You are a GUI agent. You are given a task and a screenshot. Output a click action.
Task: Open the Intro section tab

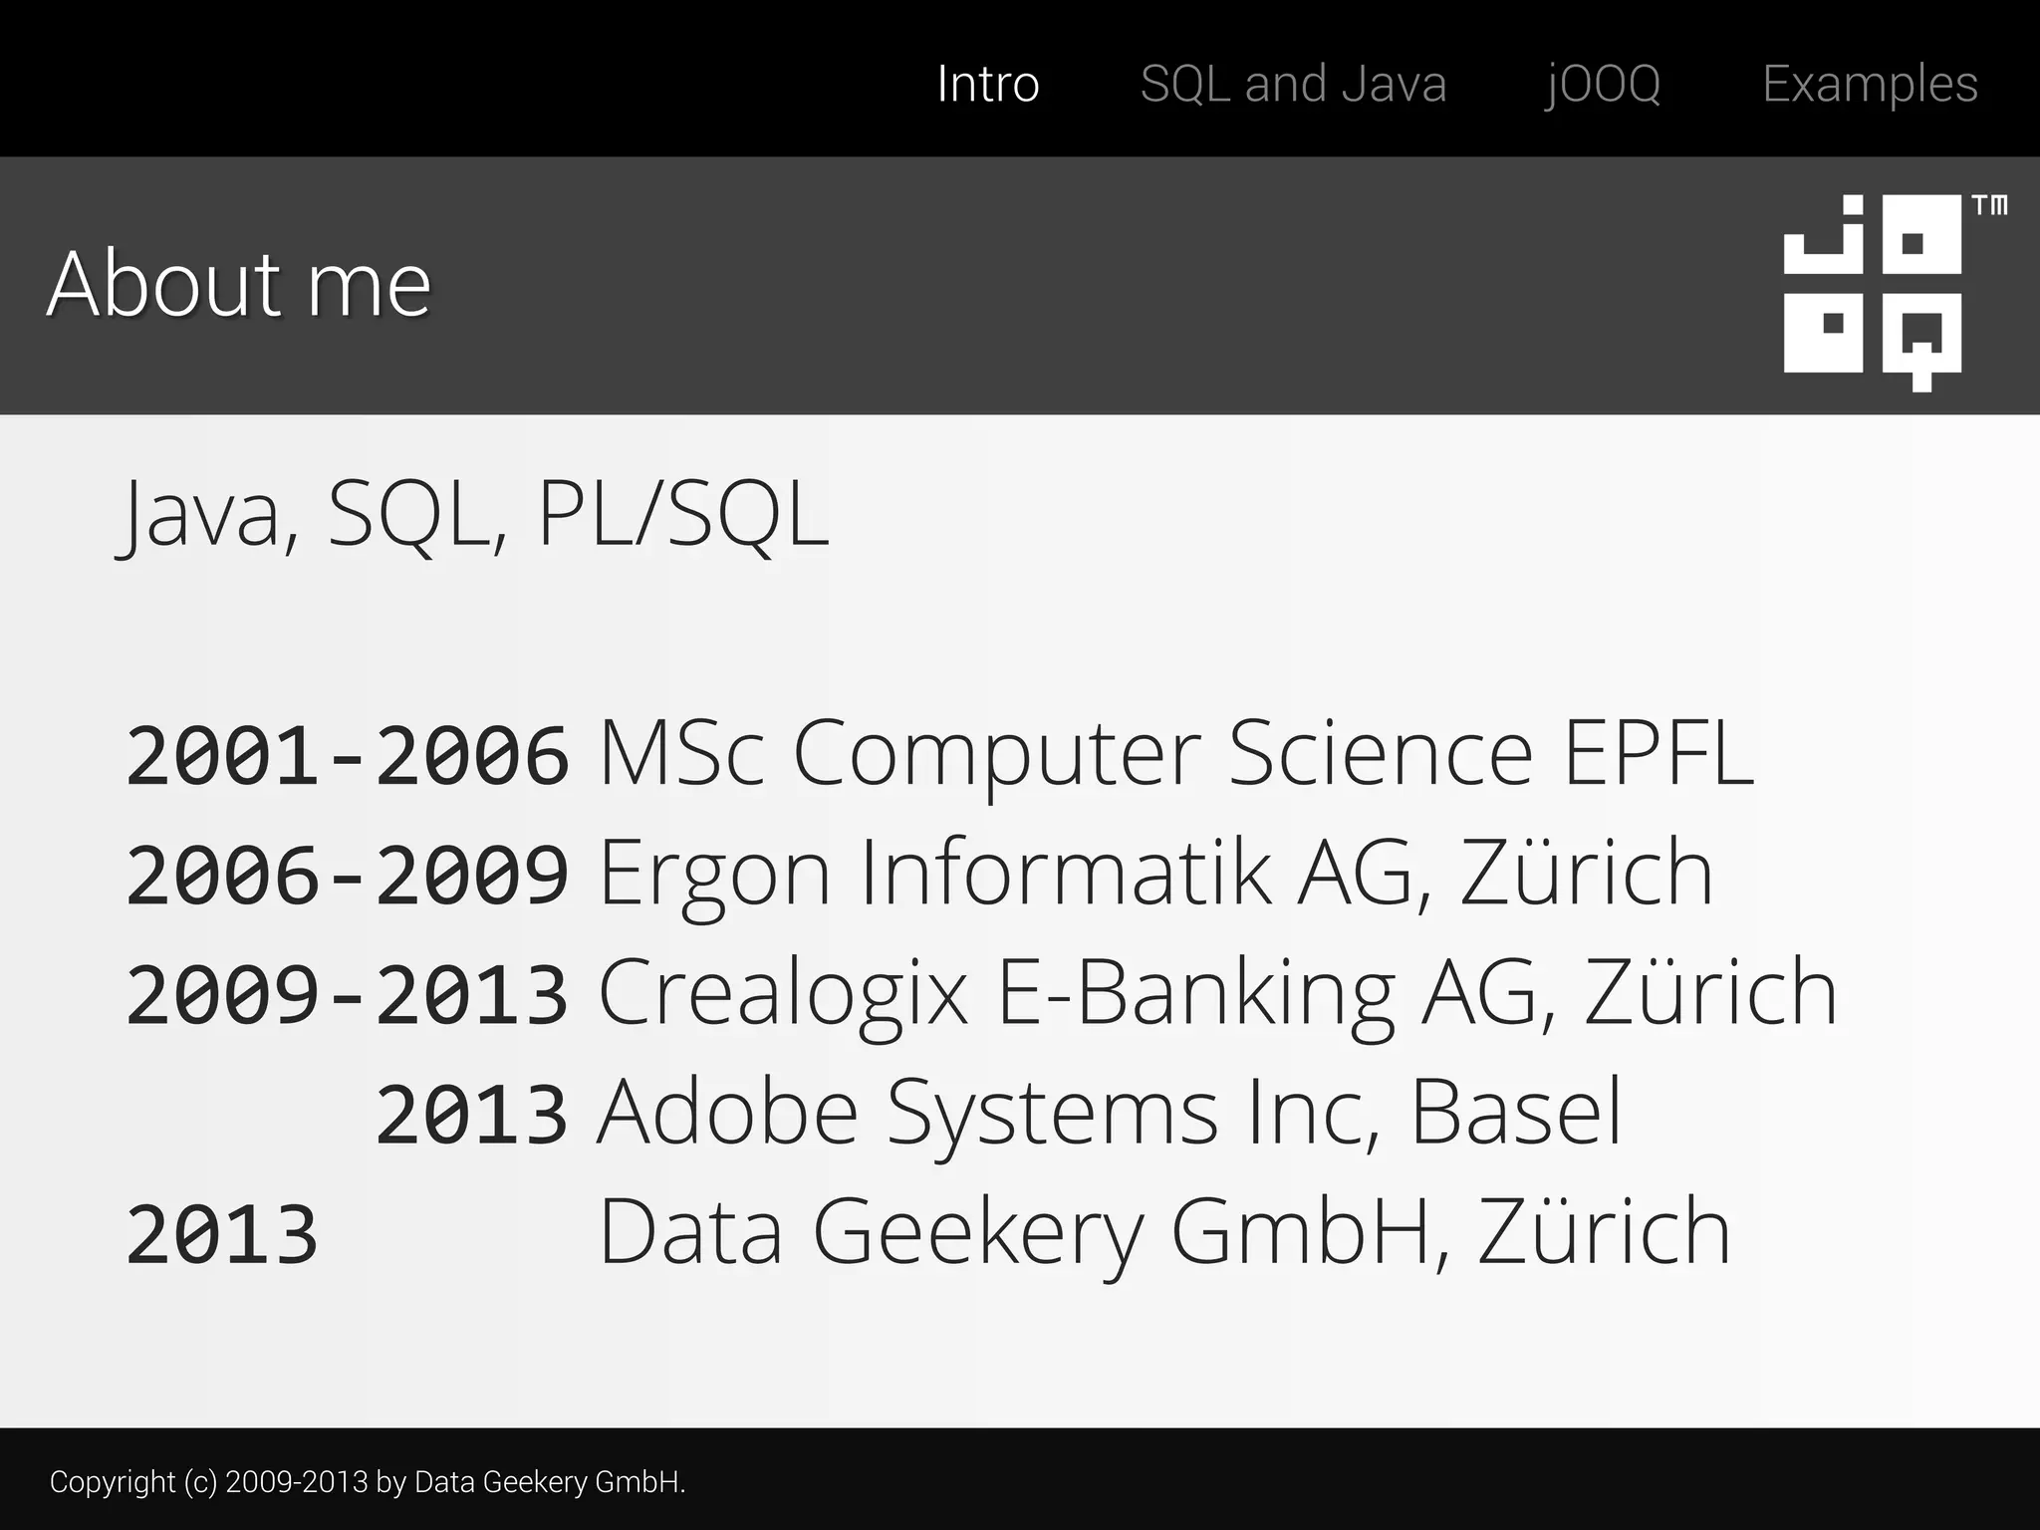click(988, 84)
